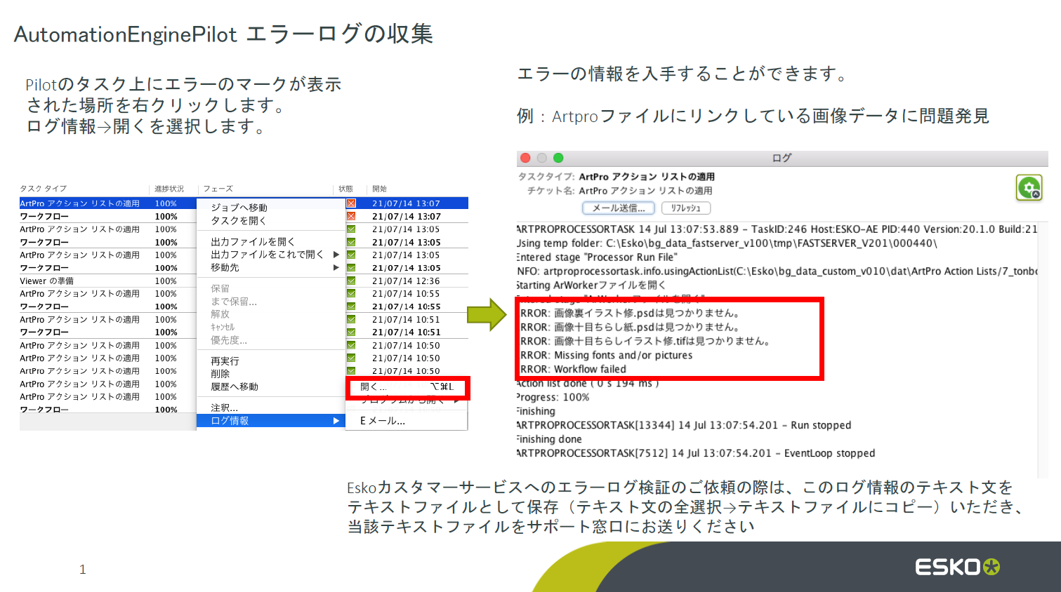Screen dimensions: 1061x592
Task: Choose タスクを開く in the context menu
Action: [x=239, y=220]
